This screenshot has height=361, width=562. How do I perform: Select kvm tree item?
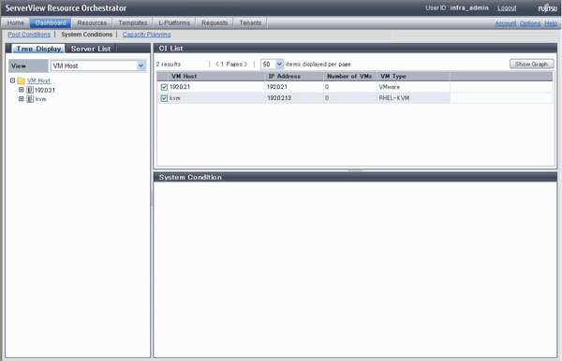click(x=41, y=99)
